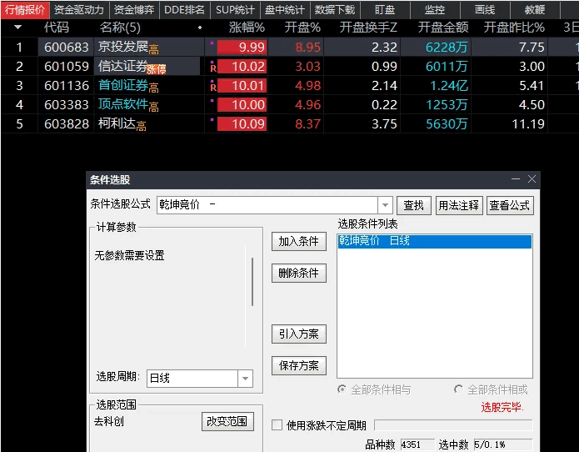
Task: Sort by the 涨幅% column header
Action: [247, 28]
